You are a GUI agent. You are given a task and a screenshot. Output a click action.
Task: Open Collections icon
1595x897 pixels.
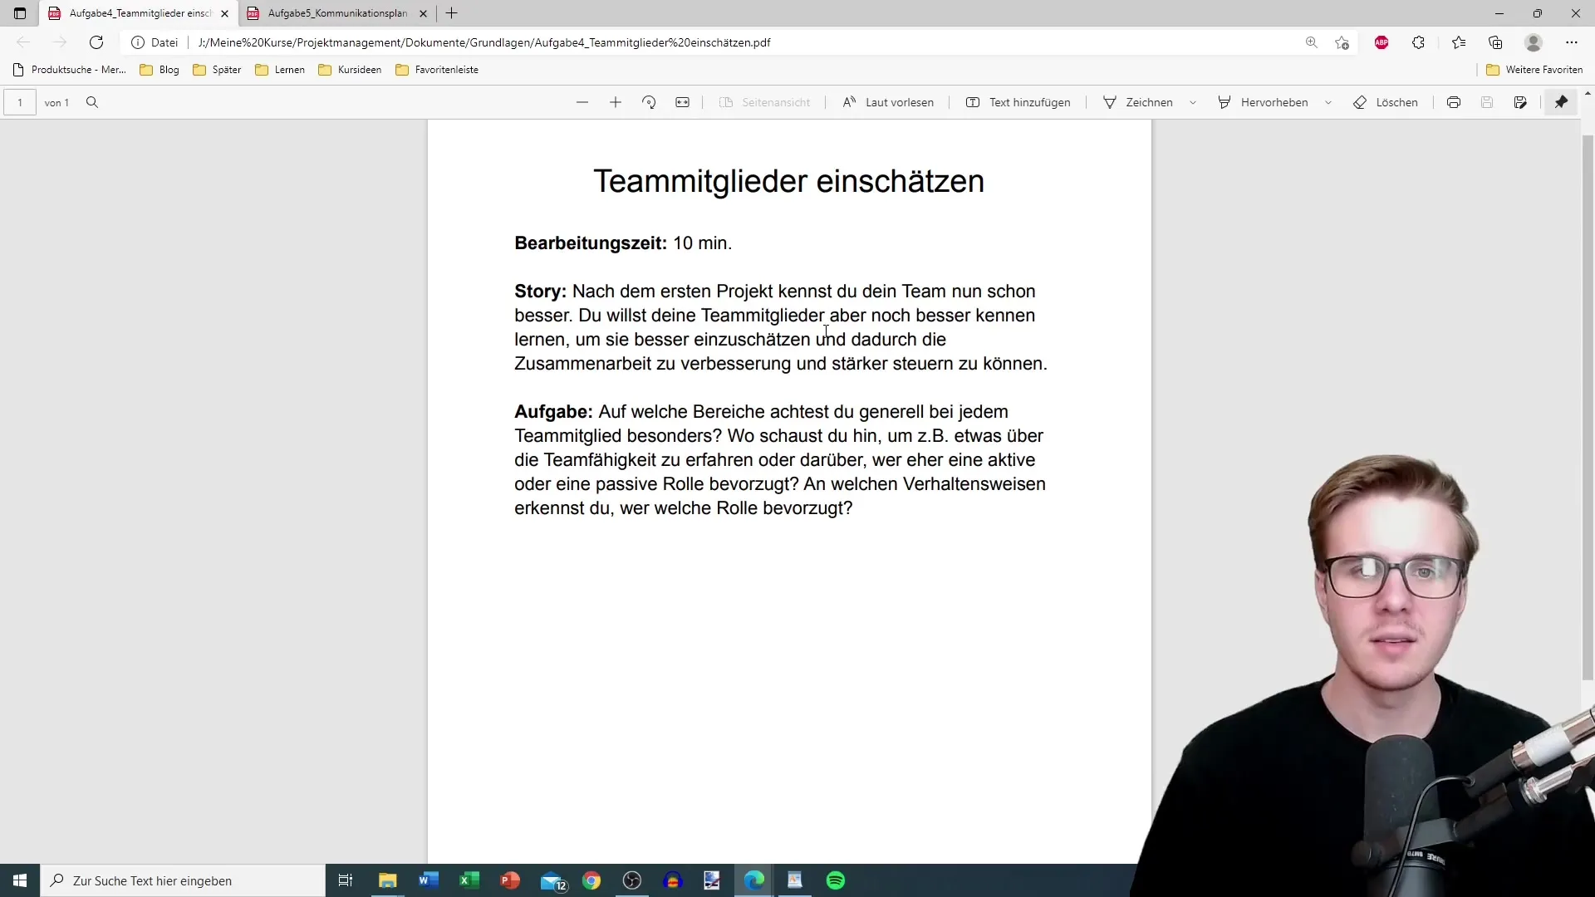coord(1495,42)
